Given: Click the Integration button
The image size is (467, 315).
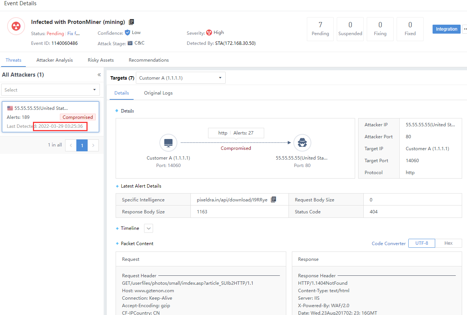Looking at the screenshot, I should click(x=446, y=29).
